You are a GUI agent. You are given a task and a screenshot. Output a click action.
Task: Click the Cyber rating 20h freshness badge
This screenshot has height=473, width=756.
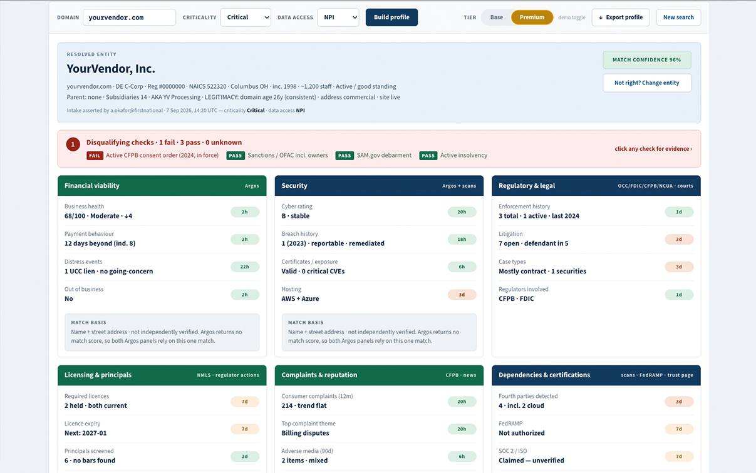tap(462, 211)
